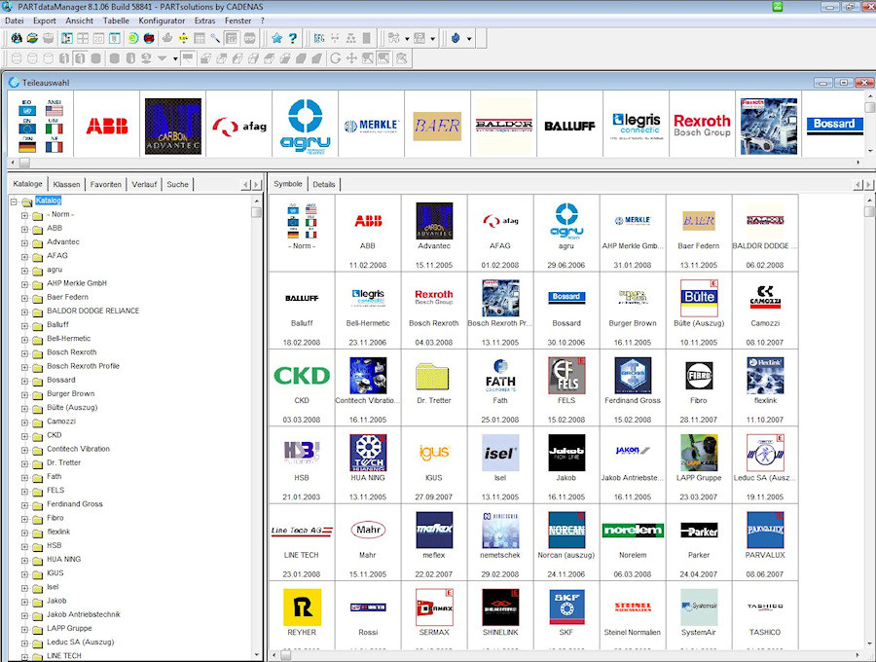
Task: Select 'Advantec' in the catalog tree
Action: point(63,241)
